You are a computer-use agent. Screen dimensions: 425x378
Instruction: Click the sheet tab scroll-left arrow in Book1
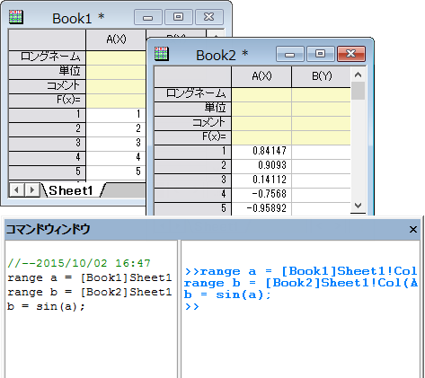coord(17,189)
